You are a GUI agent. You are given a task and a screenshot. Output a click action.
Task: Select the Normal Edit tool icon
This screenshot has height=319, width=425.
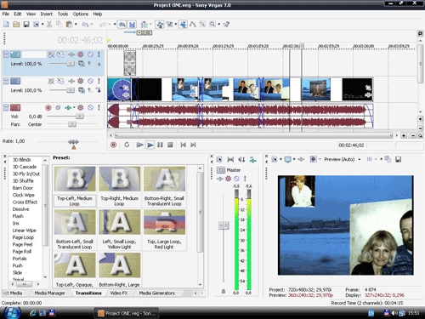[184, 25]
